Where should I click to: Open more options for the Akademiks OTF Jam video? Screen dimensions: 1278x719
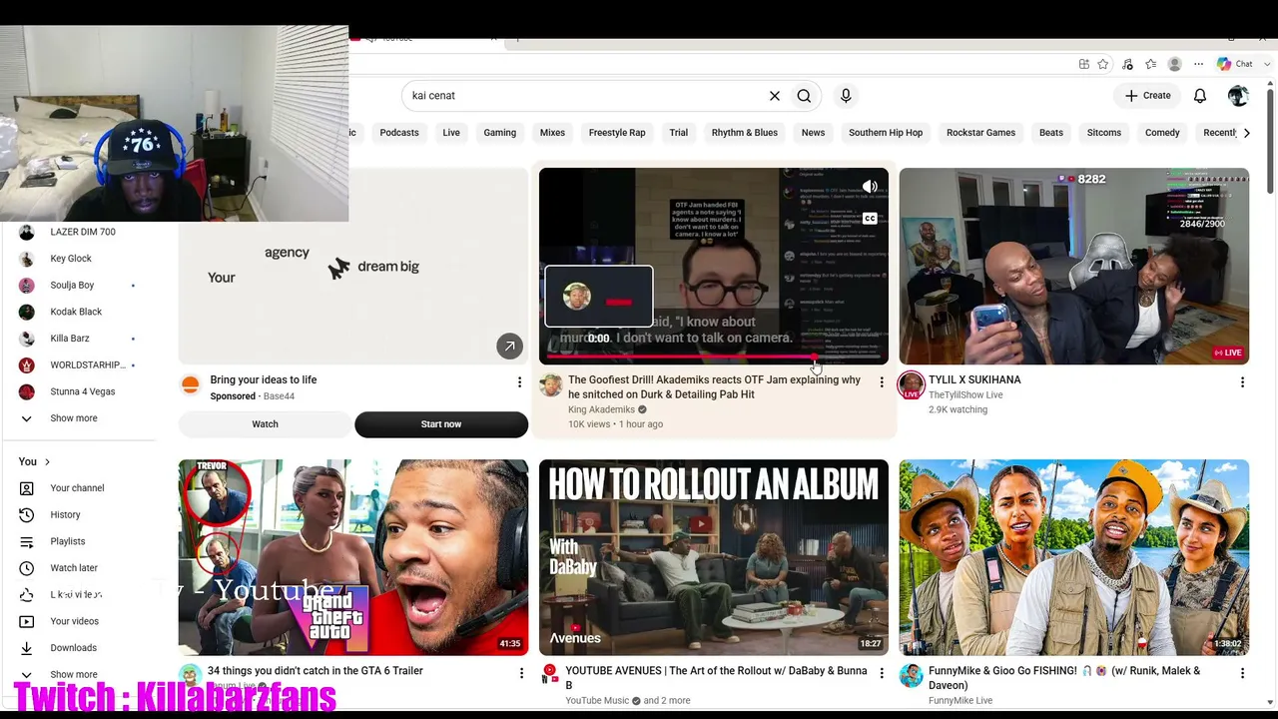tap(882, 382)
